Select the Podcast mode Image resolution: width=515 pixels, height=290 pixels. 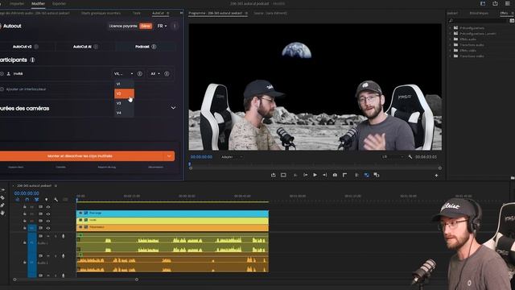point(146,47)
